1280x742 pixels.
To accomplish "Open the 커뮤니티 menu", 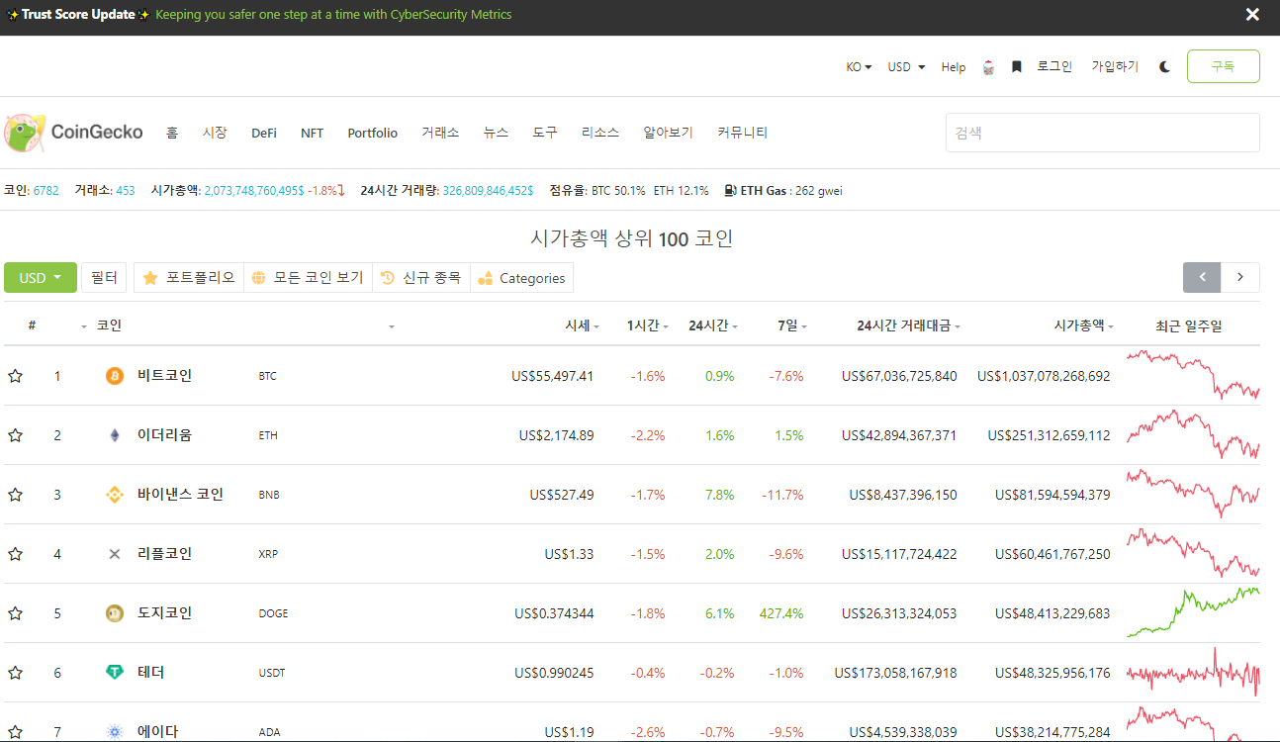I will click(743, 133).
